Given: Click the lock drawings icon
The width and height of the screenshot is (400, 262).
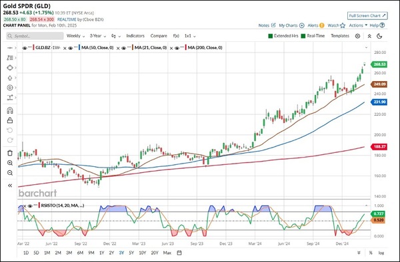Looking at the screenshot, I should [x=10, y=120].
